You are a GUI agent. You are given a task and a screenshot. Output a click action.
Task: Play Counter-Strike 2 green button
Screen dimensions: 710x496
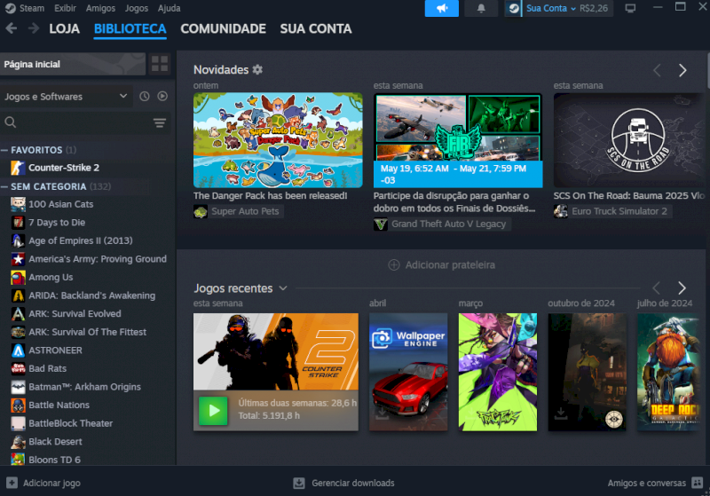(213, 411)
